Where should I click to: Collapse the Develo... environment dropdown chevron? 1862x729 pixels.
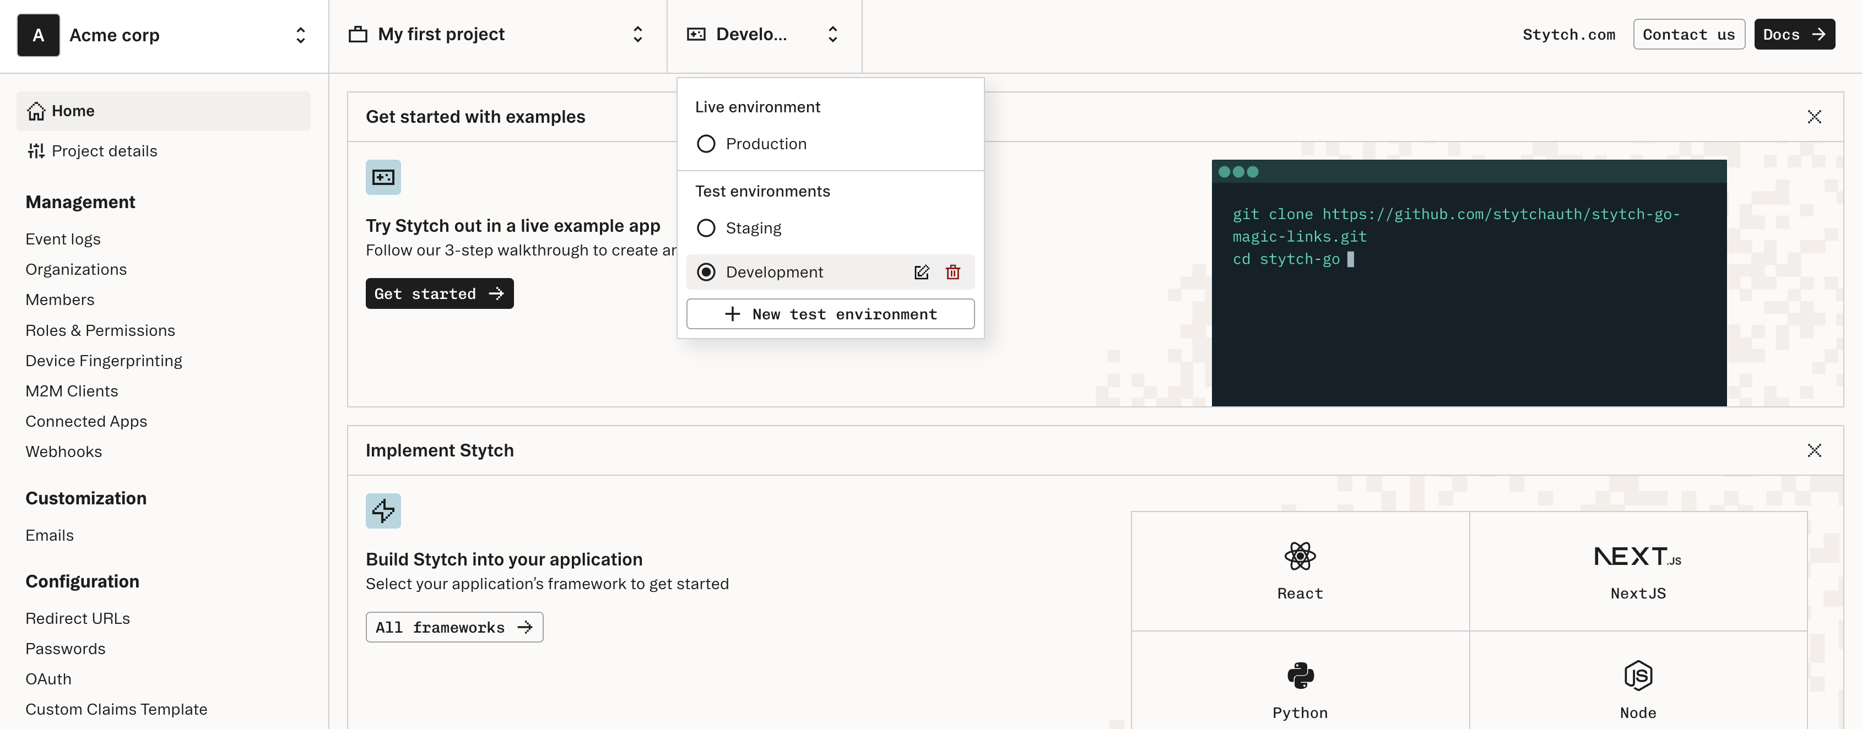[x=833, y=34]
